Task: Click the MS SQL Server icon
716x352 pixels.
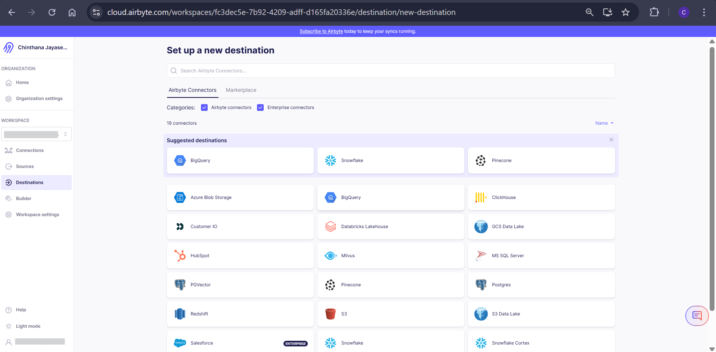Action: (481, 256)
